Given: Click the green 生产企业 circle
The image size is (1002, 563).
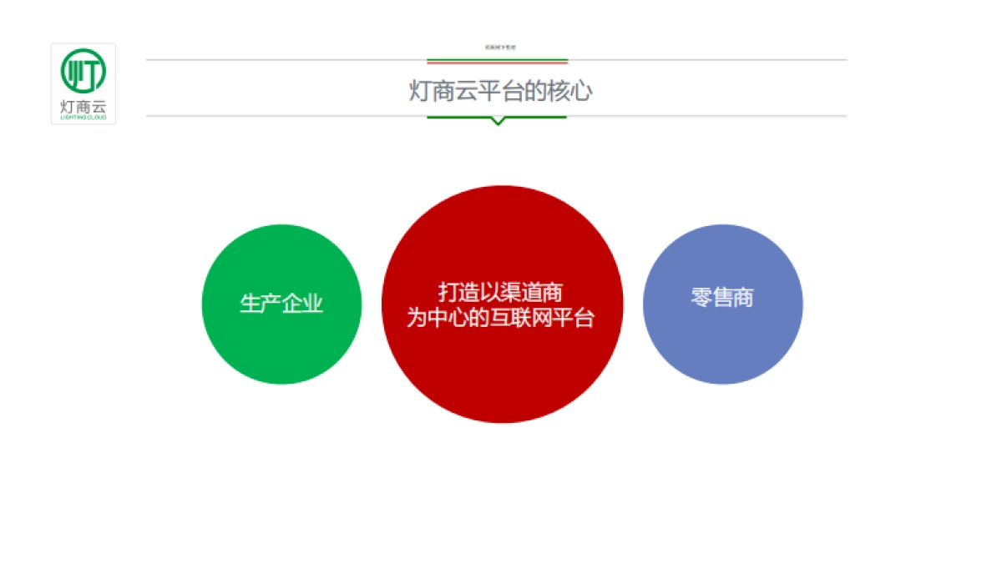Looking at the screenshot, I should click(x=281, y=304).
